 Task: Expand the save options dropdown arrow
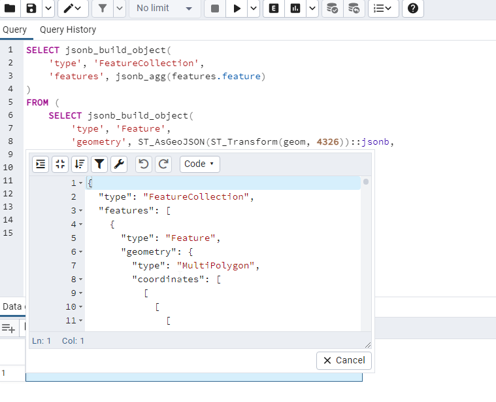pos(48,9)
